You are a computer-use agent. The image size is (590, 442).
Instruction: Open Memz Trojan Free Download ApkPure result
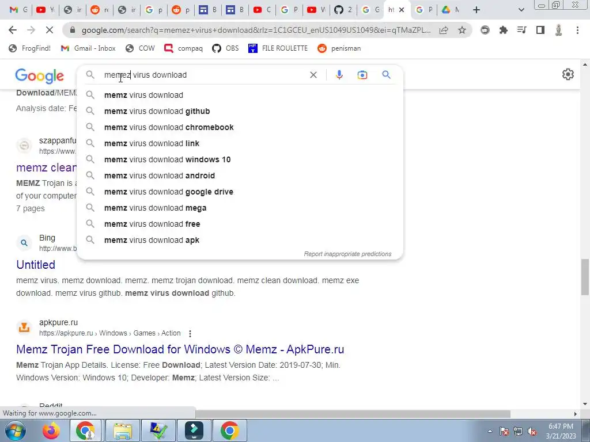[180, 349]
